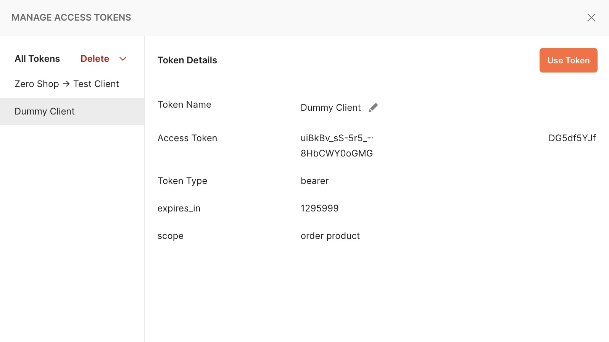Click the pencil icon to rename token
This screenshot has height=342, width=609.
(x=373, y=108)
